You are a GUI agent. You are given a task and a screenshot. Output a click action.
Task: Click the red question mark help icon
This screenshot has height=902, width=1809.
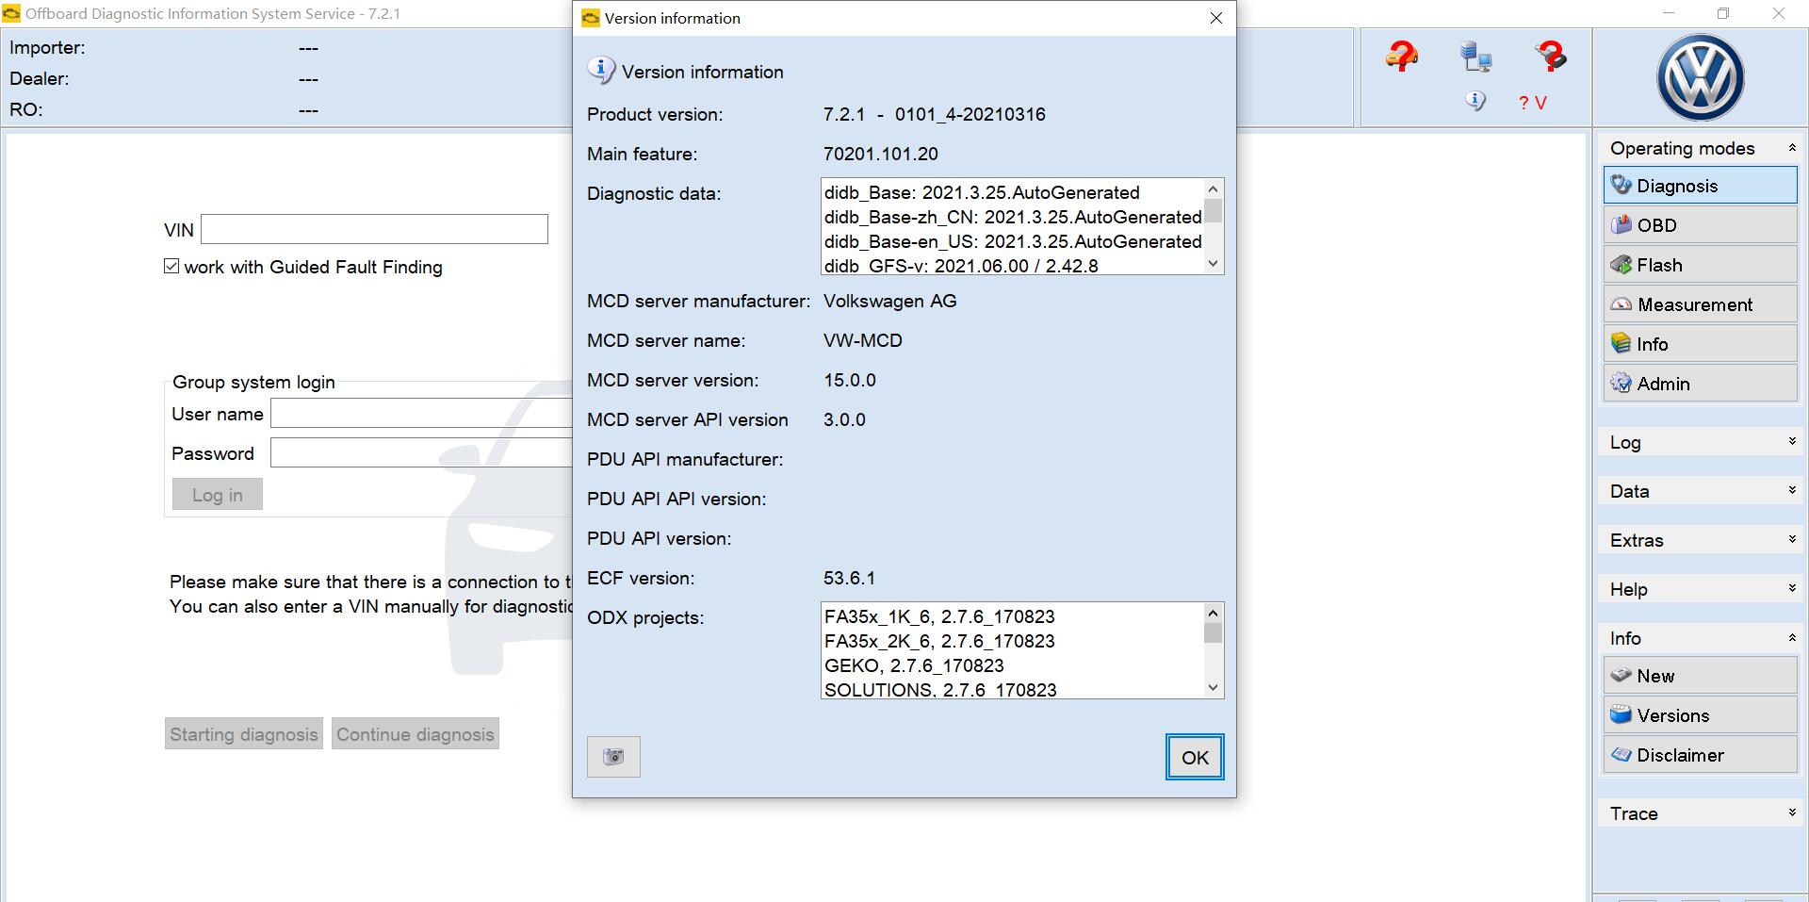point(1551,57)
